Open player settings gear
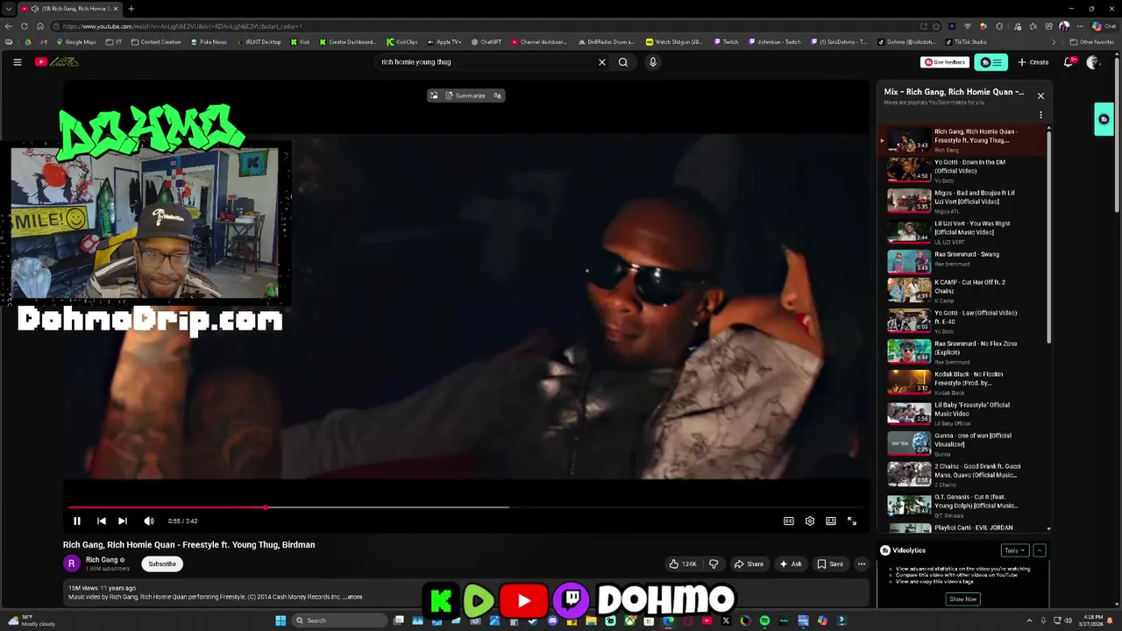 pos(810,521)
